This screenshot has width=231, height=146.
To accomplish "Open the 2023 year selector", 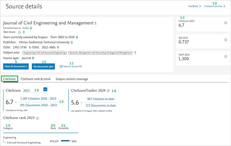I will tap(26, 91).
